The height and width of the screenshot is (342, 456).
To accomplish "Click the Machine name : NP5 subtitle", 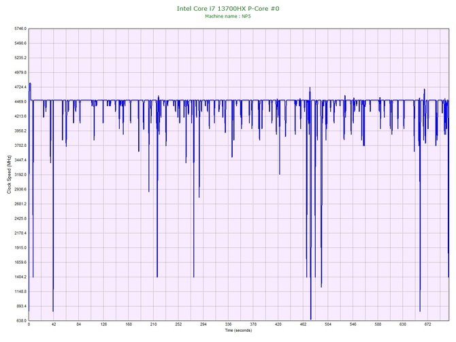I will pos(228,16).
